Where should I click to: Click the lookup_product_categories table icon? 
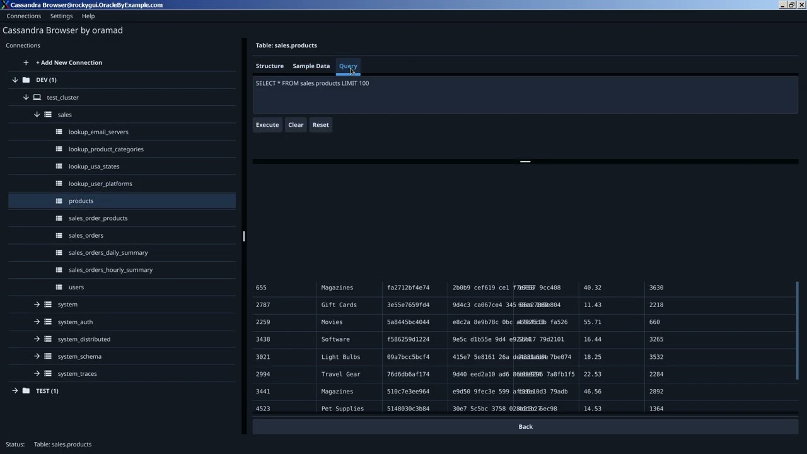[x=59, y=149]
